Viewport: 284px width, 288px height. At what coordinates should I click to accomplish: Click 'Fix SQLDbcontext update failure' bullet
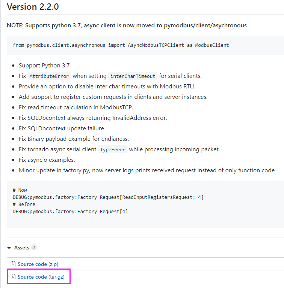coord(61,128)
